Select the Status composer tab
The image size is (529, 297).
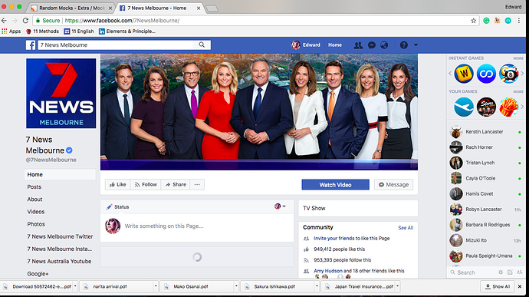coord(118,206)
